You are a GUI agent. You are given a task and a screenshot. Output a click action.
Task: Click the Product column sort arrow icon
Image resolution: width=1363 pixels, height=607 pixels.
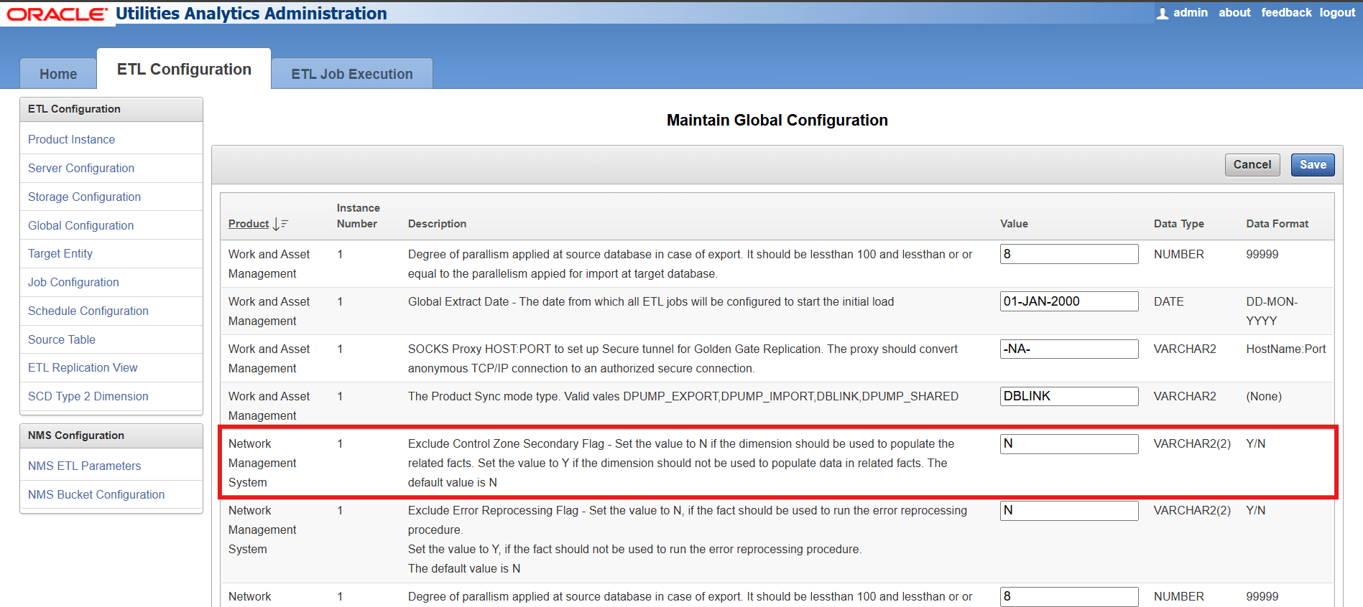280,224
